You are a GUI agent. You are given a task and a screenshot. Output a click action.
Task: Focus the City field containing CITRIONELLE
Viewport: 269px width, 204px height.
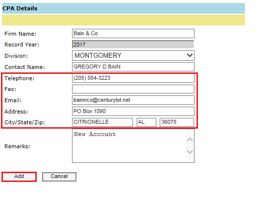[x=102, y=122]
